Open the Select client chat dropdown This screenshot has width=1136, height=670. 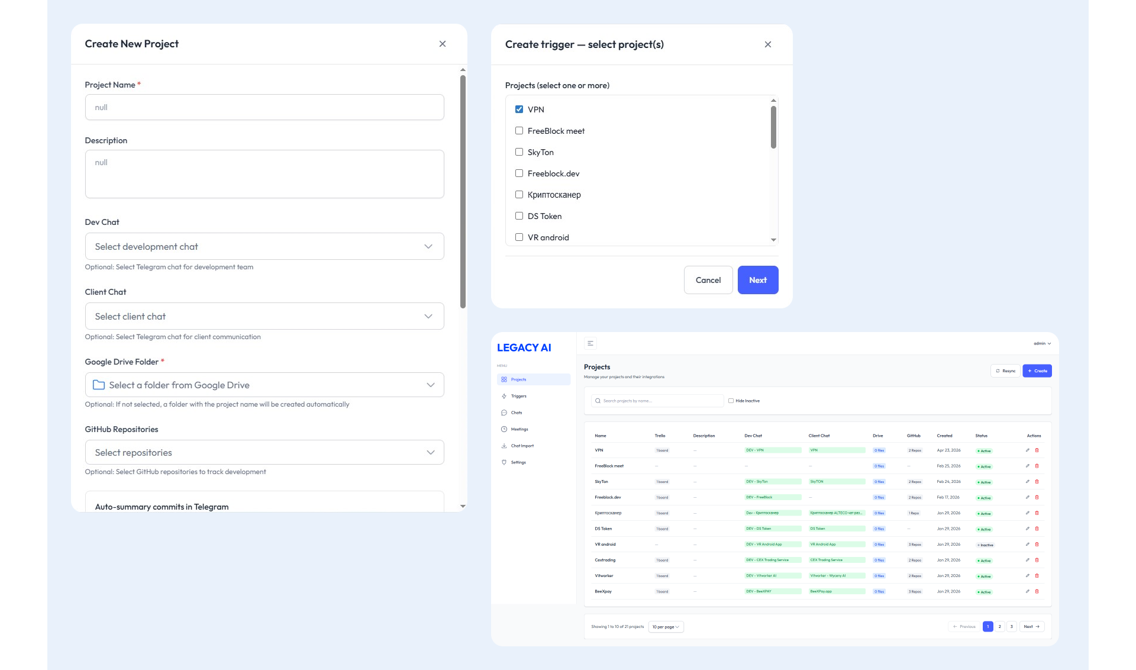[x=264, y=316]
